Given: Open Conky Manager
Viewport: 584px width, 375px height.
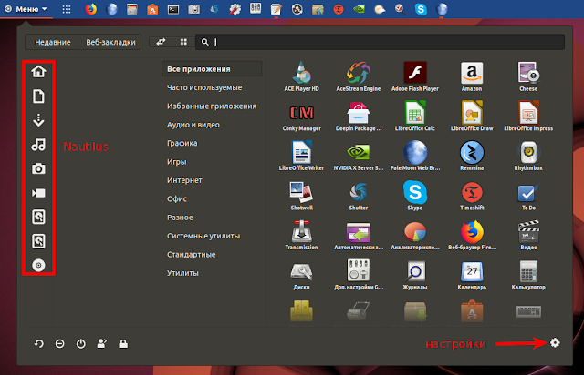Looking at the screenshot, I should 302,117.
